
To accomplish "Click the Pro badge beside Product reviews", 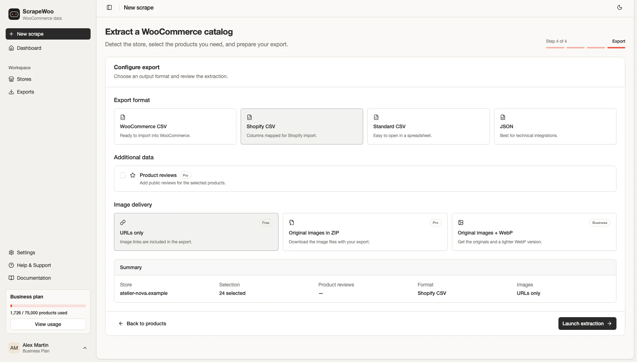I will point(185,175).
